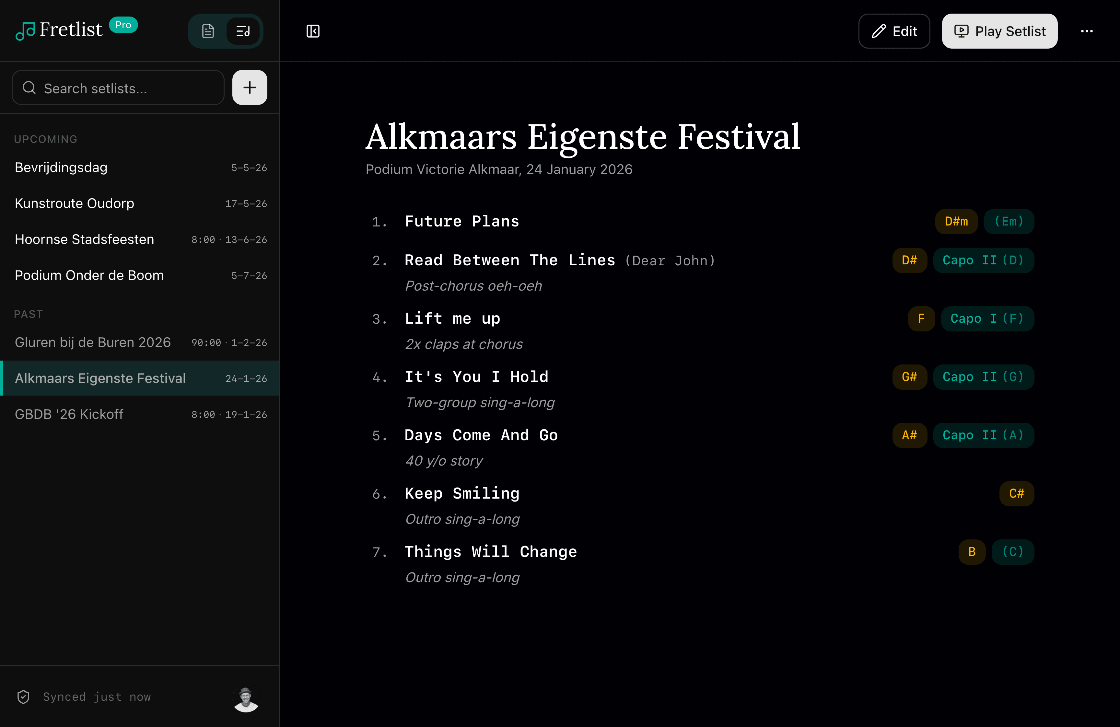The width and height of the screenshot is (1120, 727).
Task: Switch to songs document view icon
Action: pos(208,31)
